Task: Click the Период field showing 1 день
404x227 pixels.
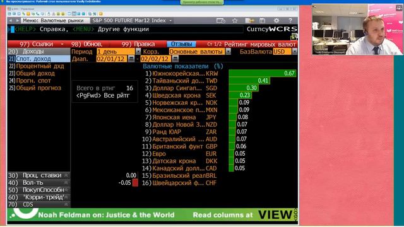Action: tap(116, 52)
